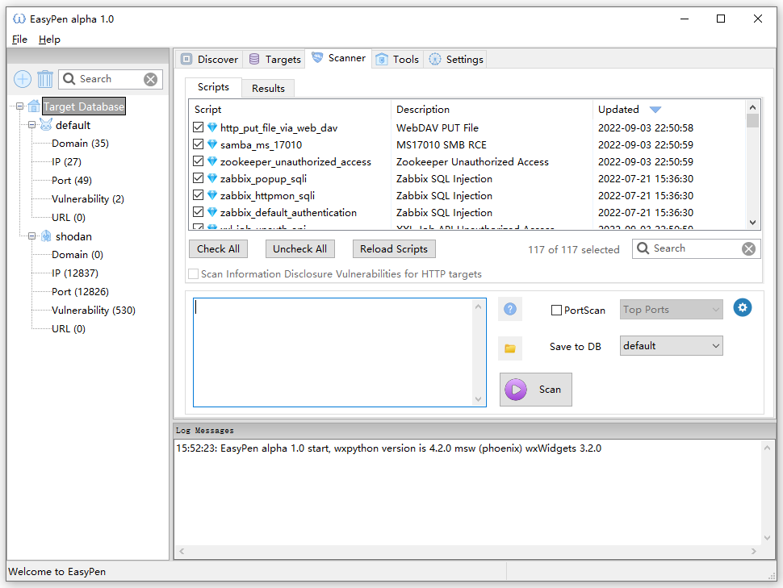Switch to the Results tab
783x588 pixels.
[267, 88]
